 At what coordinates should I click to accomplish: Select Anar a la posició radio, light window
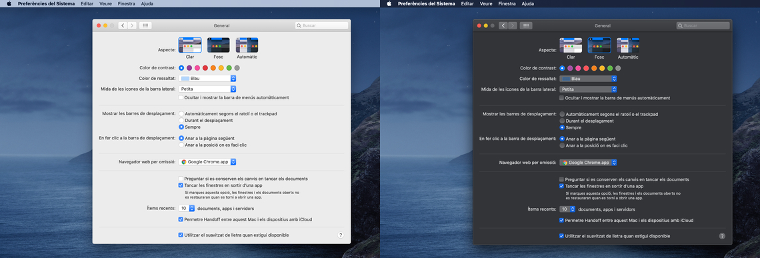coord(181,145)
